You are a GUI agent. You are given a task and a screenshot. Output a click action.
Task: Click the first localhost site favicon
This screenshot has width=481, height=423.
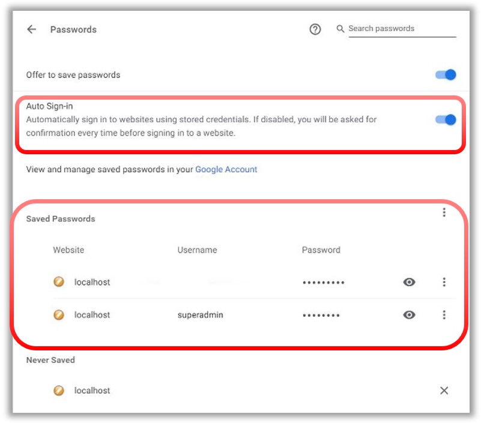pyautogui.click(x=59, y=281)
